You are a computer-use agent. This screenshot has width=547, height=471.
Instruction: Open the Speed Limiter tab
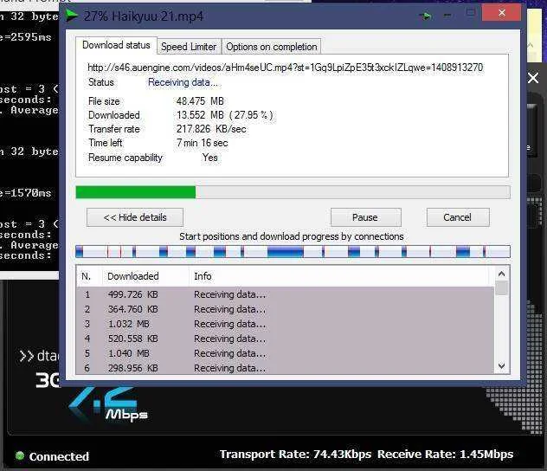(189, 47)
